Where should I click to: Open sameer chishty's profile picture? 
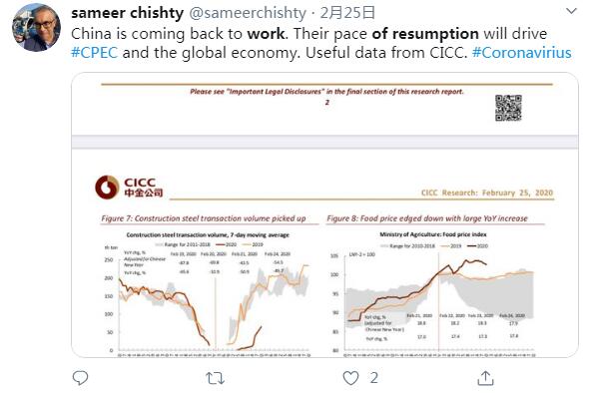point(36,27)
